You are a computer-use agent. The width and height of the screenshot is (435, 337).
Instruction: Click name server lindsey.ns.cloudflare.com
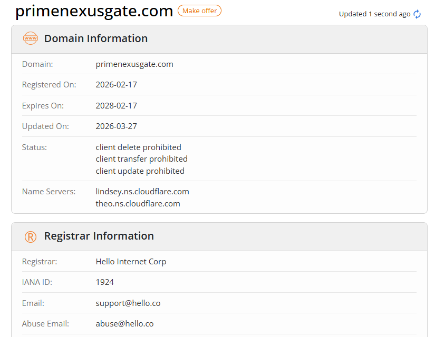(x=142, y=192)
